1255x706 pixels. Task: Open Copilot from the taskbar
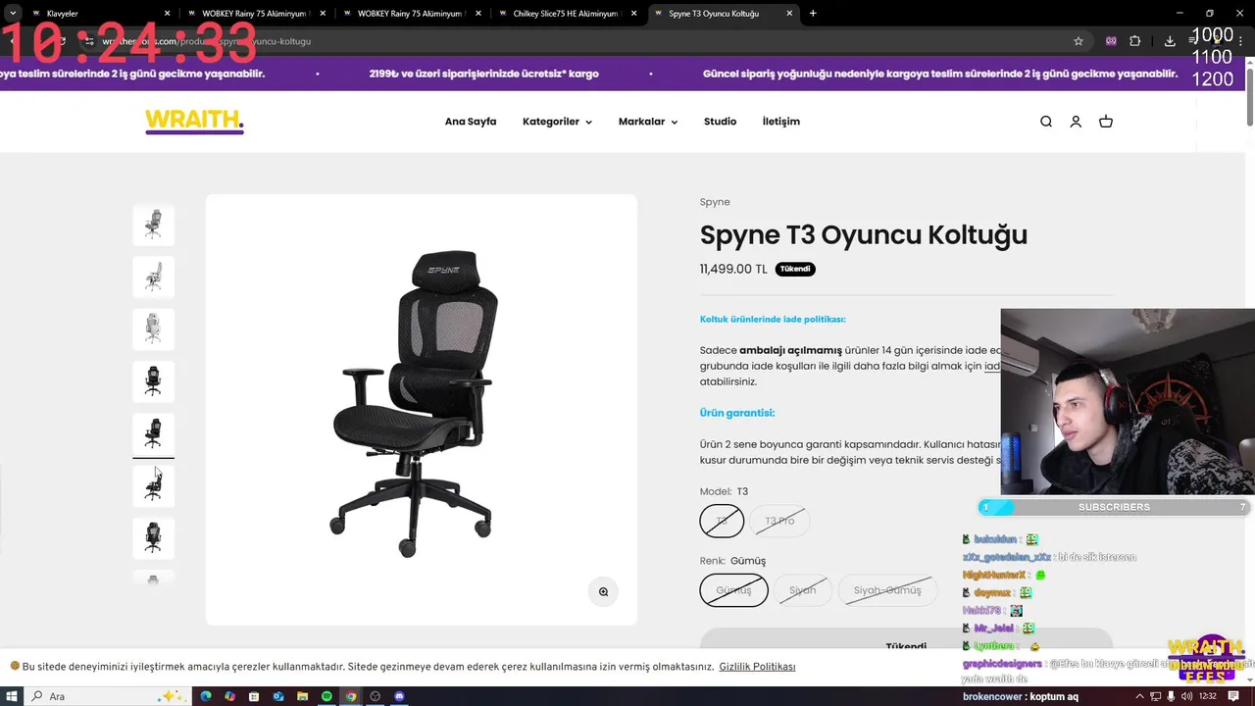point(229,696)
